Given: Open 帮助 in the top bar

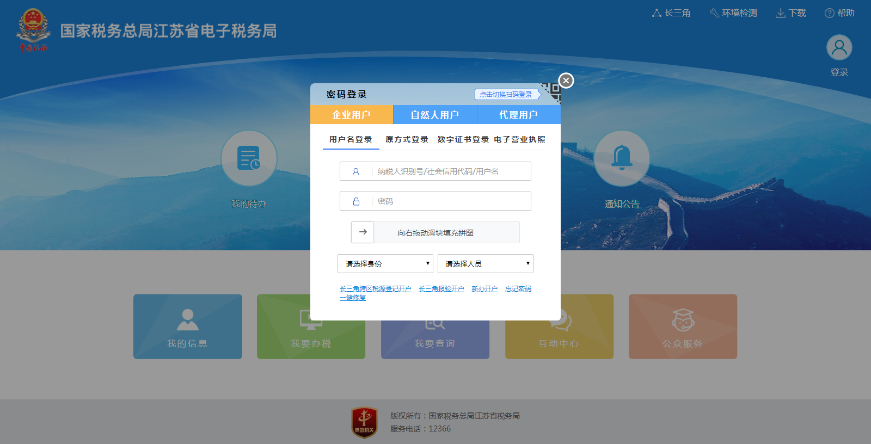Looking at the screenshot, I should pyautogui.click(x=839, y=13).
